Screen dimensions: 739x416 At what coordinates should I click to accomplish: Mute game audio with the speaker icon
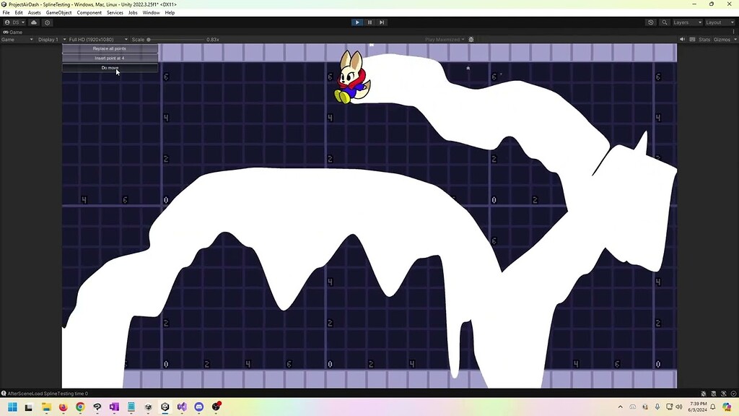pyautogui.click(x=682, y=40)
